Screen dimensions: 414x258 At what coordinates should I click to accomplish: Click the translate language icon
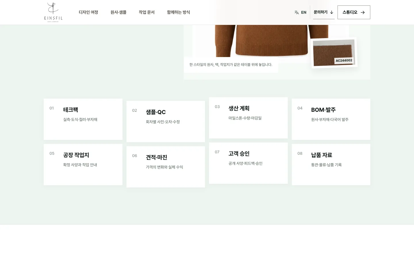296,12
